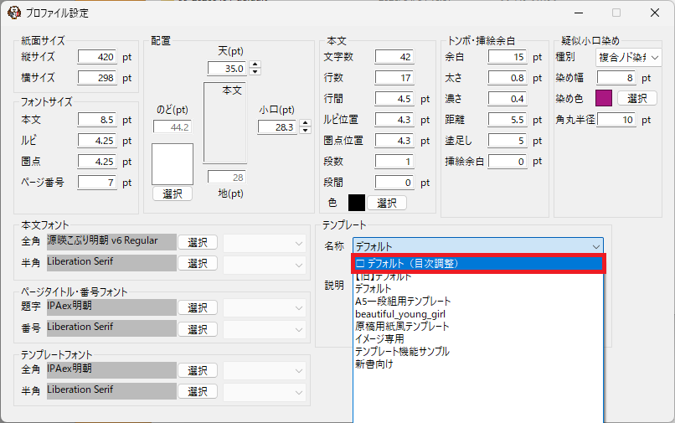
Task: Click the ルビ font size field
Action: tap(97, 141)
